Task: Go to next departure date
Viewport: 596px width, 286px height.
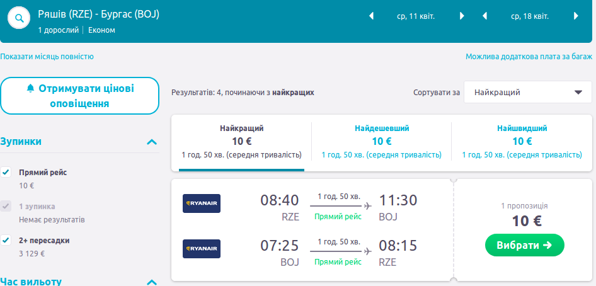Action: [x=462, y=16]
